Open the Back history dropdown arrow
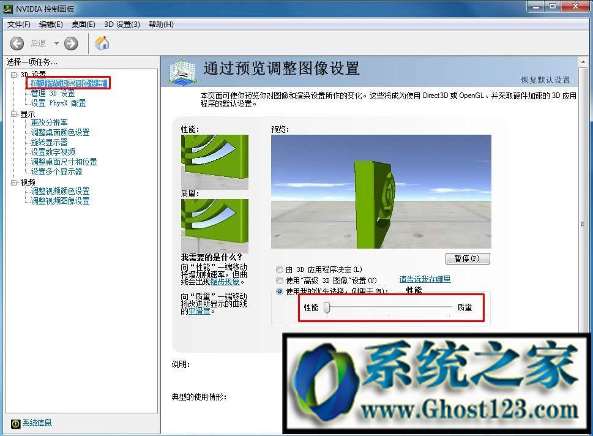This screenshot has width=593, height=436. pos(56,43)
